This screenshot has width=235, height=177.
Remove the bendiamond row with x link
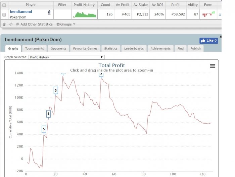(x=220, y=14)
